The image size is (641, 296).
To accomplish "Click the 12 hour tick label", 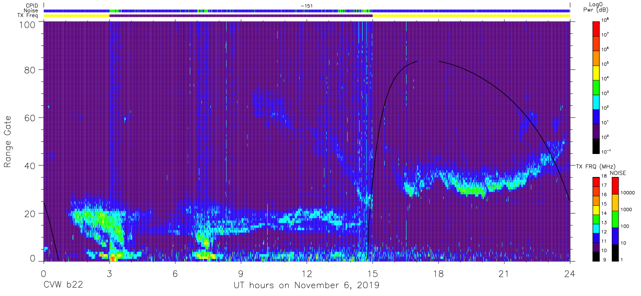I will click(x=306, y=274).
